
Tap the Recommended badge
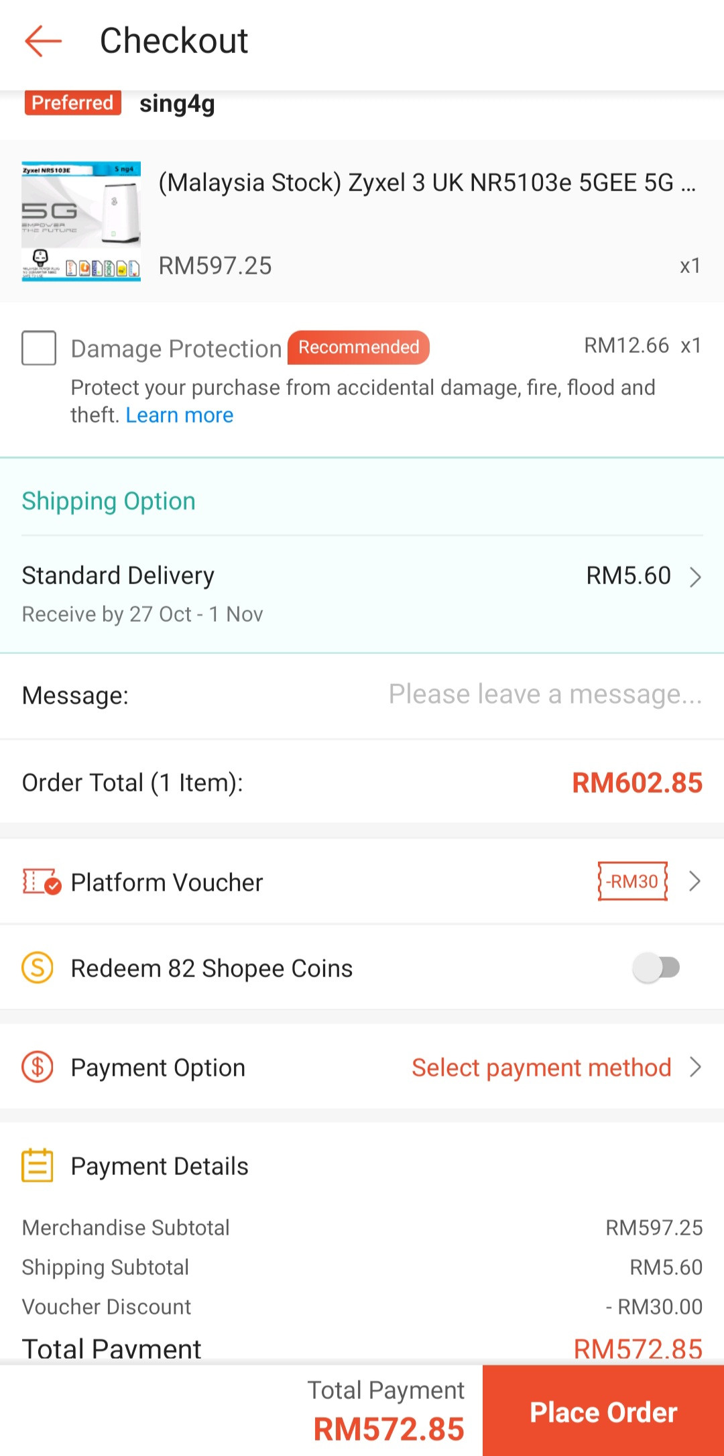(359, 347)
